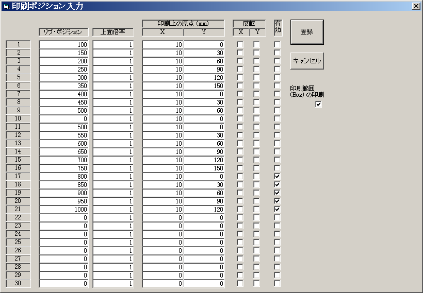Click the 登録 (Register) button
The width and height of the screenshot is (423, 293).
pos(307,32)
